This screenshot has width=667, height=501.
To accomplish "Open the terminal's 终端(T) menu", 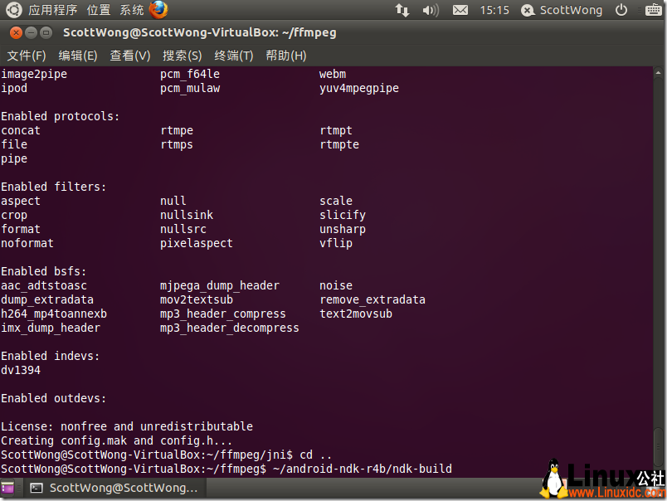I will [233, 55].
